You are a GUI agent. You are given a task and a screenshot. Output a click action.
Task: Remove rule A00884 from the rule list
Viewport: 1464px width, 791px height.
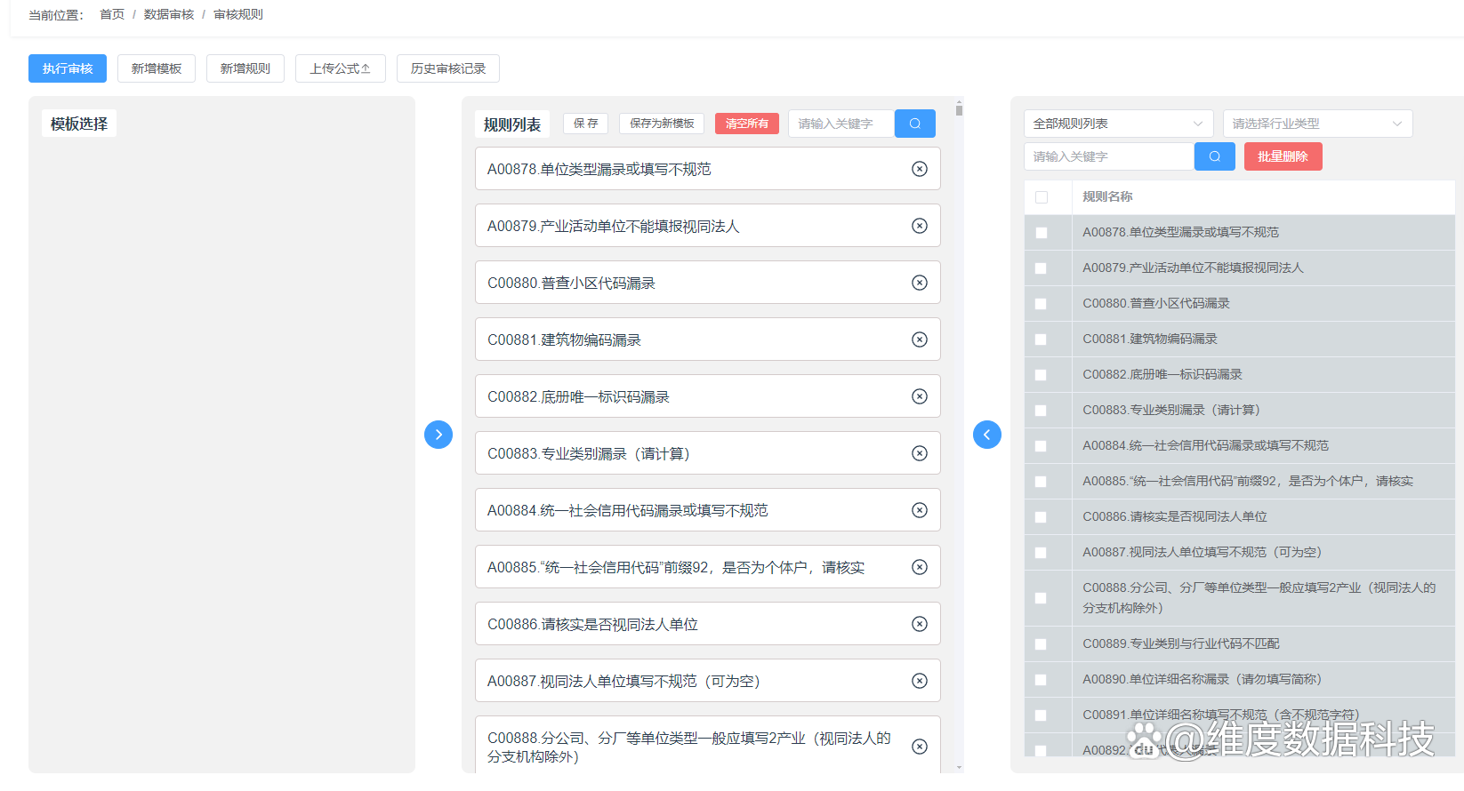920,510
